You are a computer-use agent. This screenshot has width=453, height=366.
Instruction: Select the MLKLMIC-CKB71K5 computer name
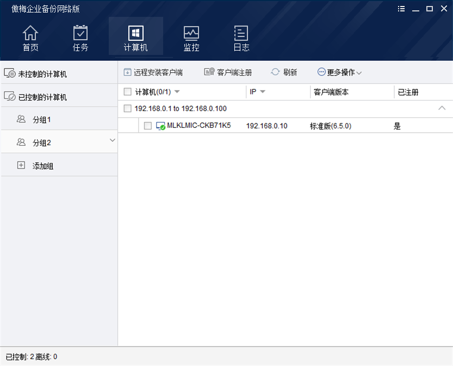[199, 126]
